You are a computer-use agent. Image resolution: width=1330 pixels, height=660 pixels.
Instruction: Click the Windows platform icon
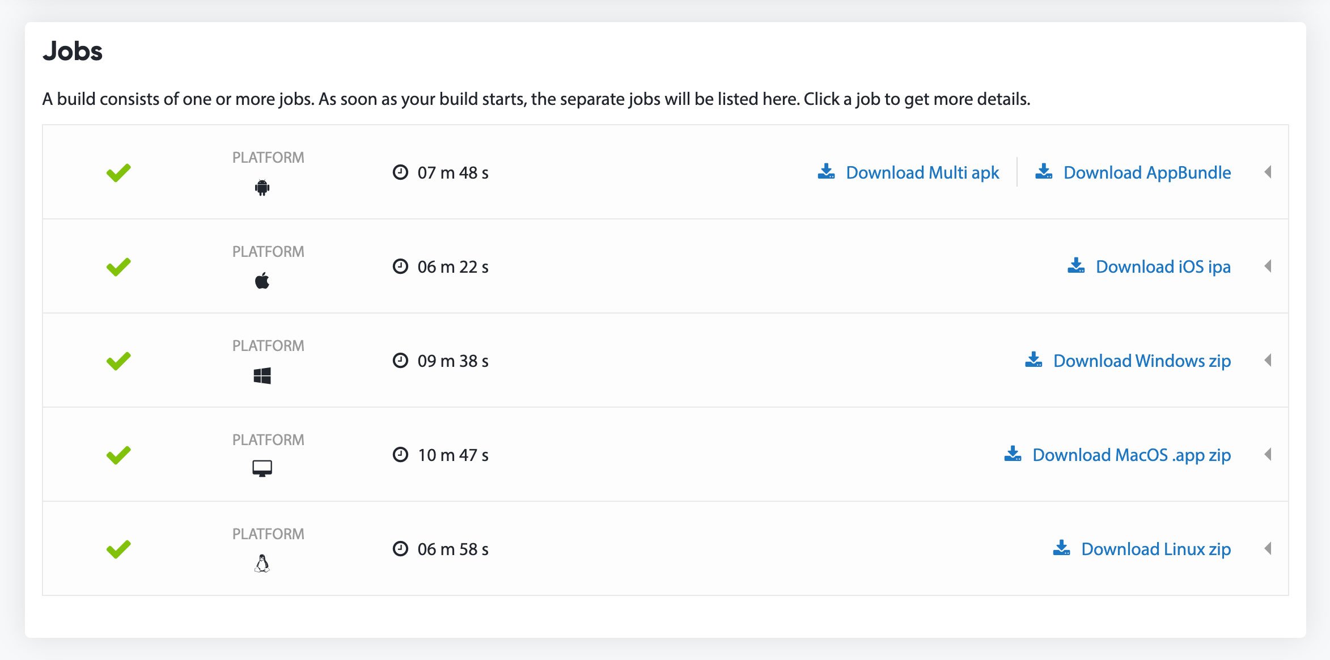pos(262,375)
